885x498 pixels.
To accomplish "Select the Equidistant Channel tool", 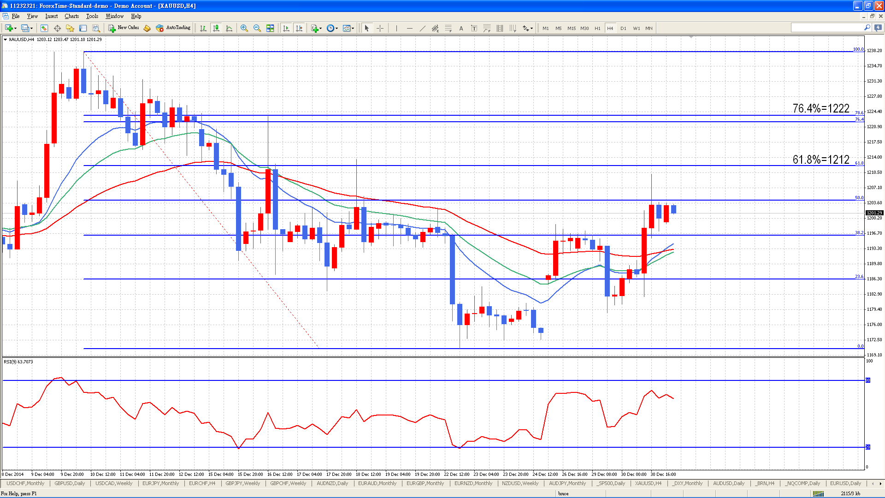I will tap(435, 28).
